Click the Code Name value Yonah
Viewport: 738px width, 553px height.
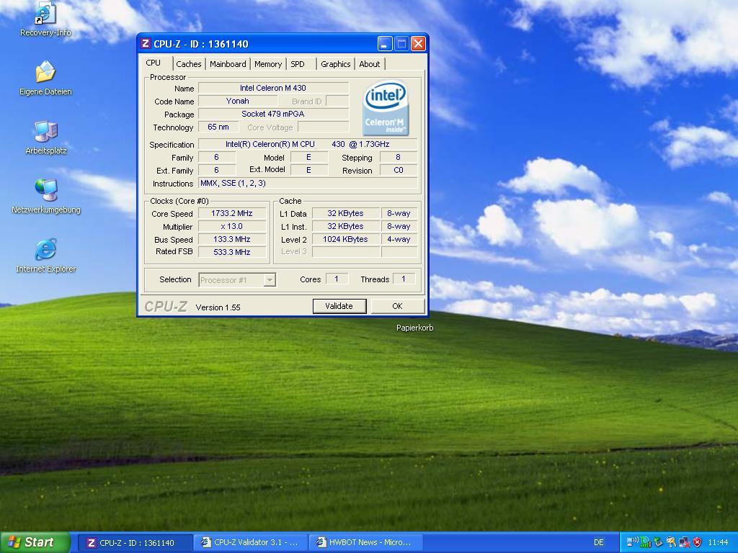tap(238, 101)
